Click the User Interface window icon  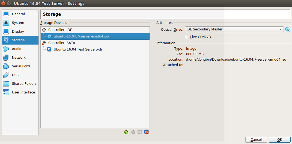[6, 92]
